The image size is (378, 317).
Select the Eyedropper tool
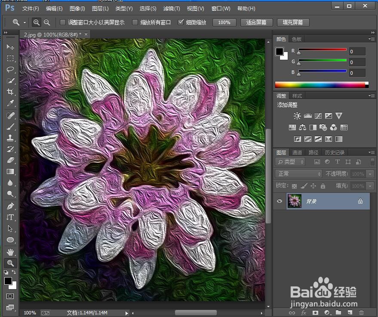10,103
